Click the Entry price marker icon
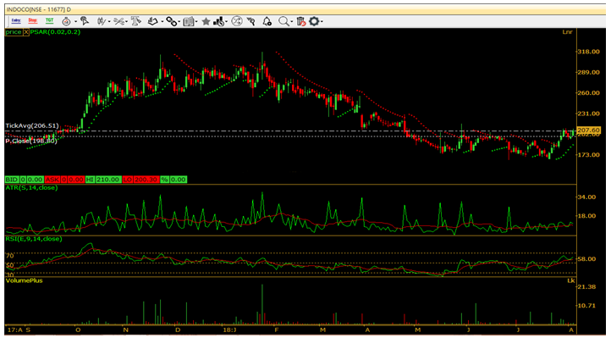The height and width of the screenshot is (338, 611). [x=16, y=20]
